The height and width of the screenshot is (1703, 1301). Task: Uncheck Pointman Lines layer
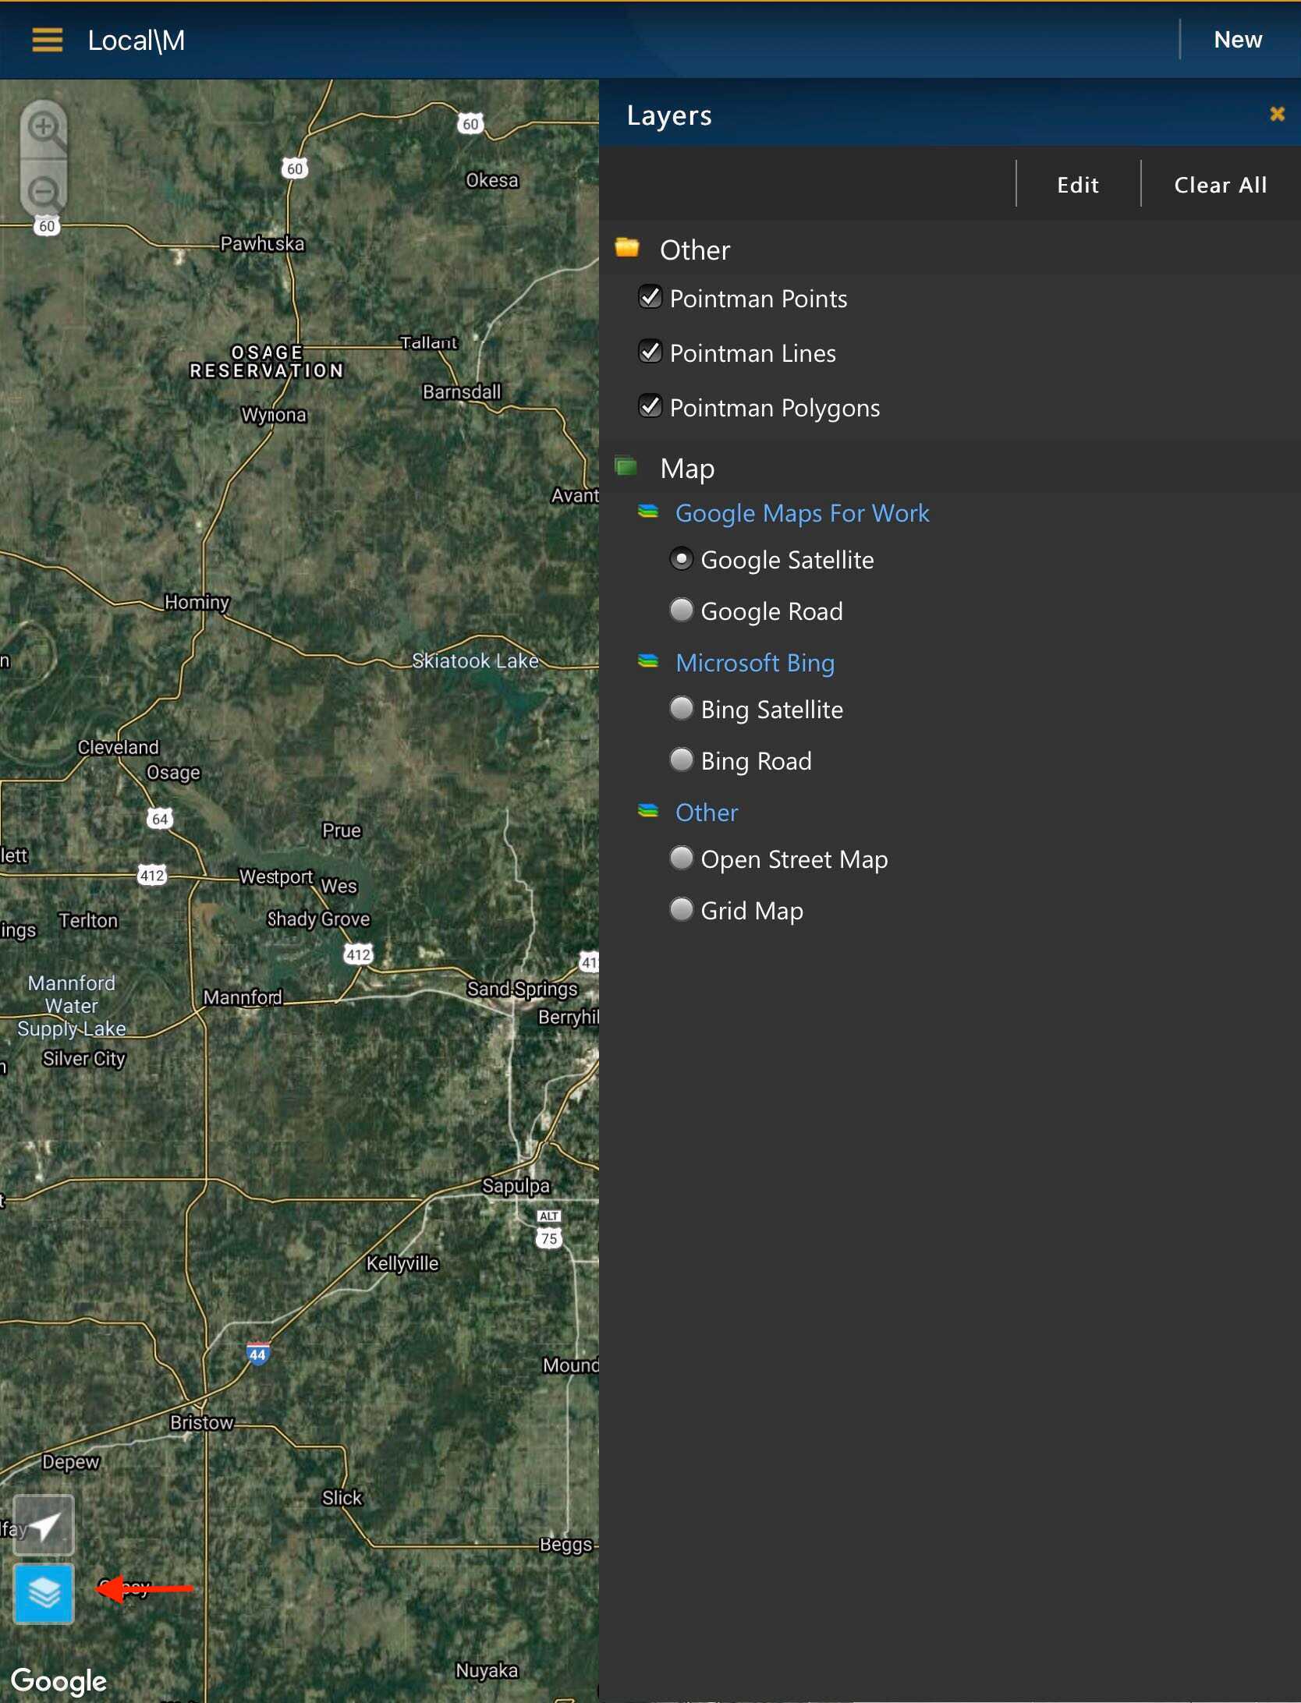650,352
